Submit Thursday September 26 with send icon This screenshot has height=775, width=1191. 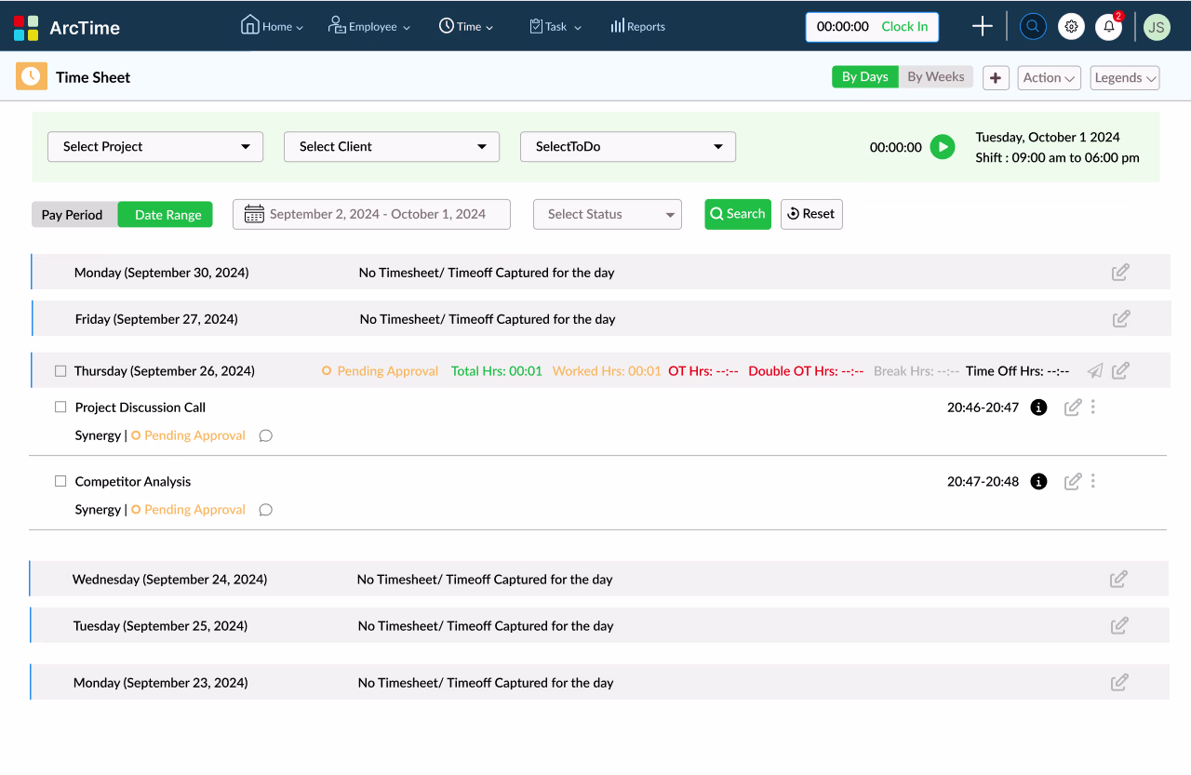1095,370
